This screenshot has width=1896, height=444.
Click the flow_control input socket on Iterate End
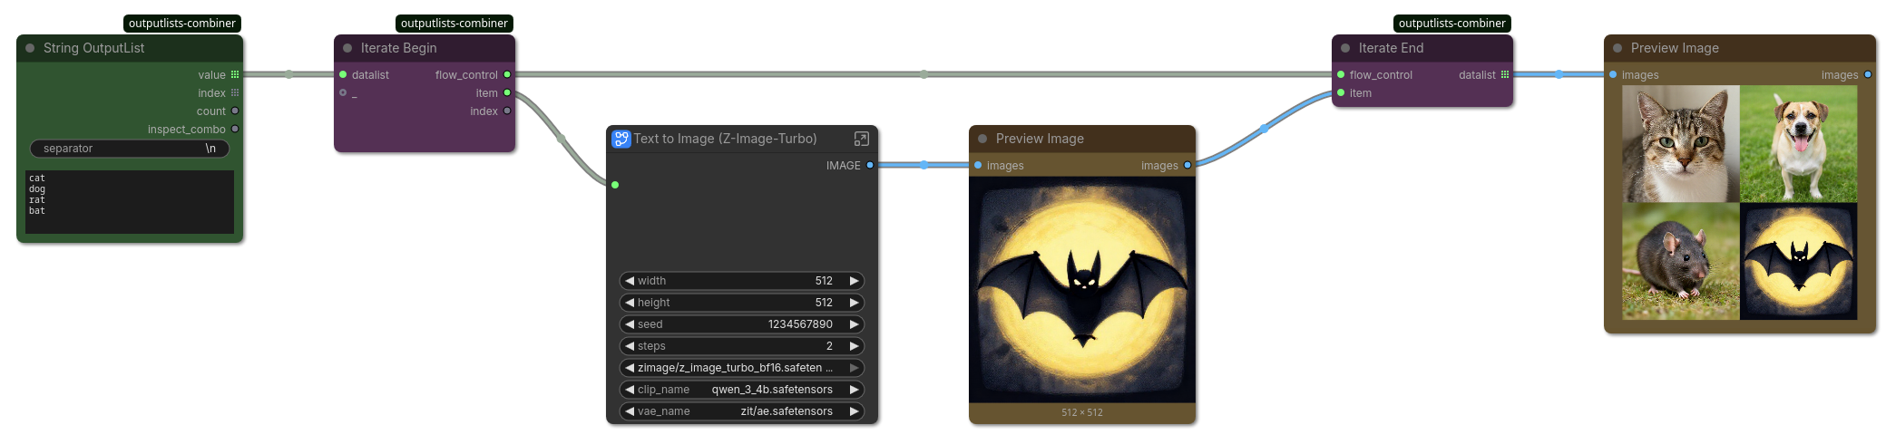1341,74
